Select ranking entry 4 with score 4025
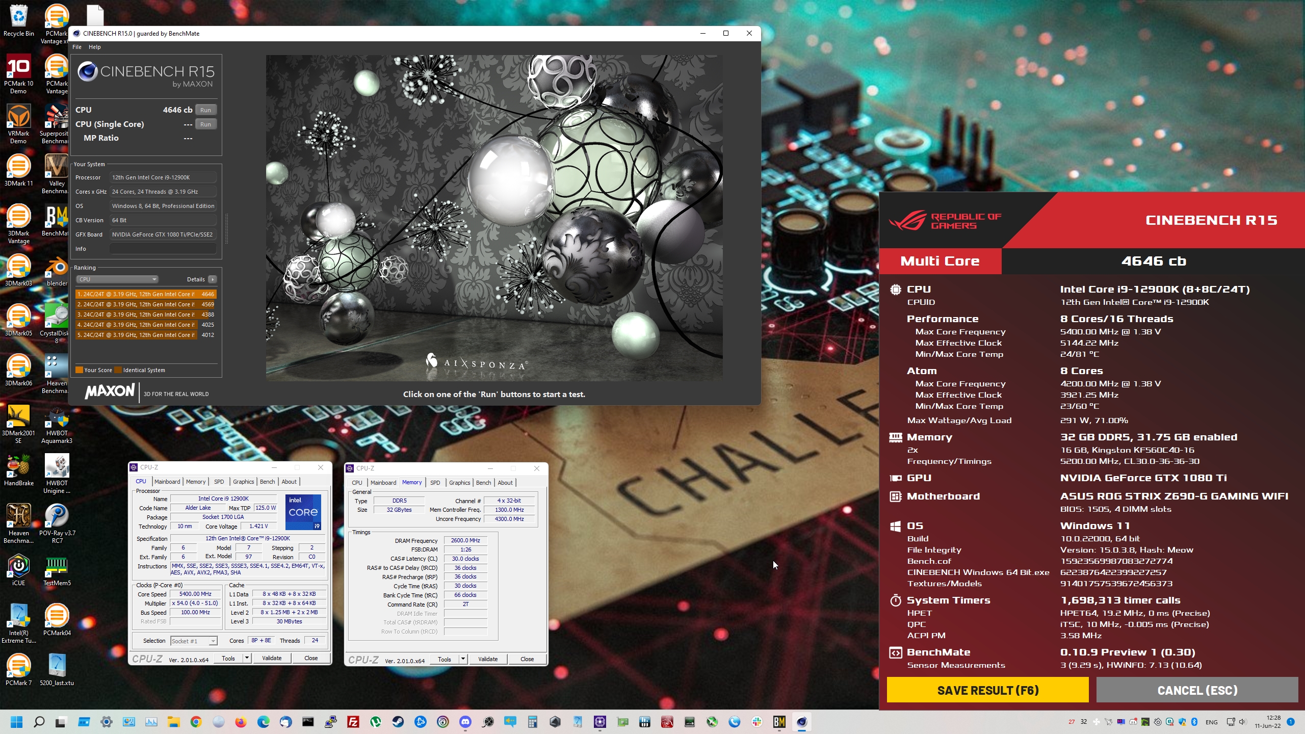Image resolution: width=1305 pixels, height=734 pixels. pos(146,325)
